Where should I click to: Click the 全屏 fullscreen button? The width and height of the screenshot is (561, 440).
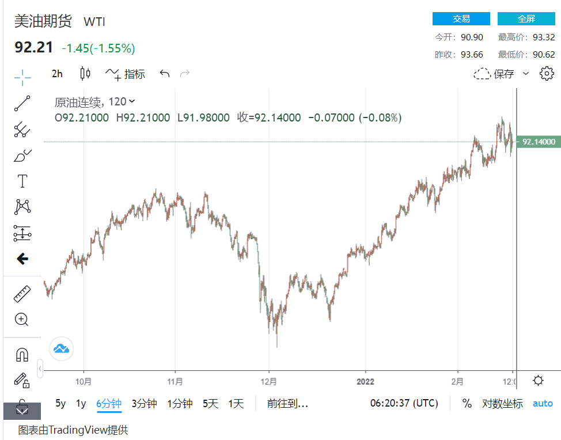click(526, 19)
